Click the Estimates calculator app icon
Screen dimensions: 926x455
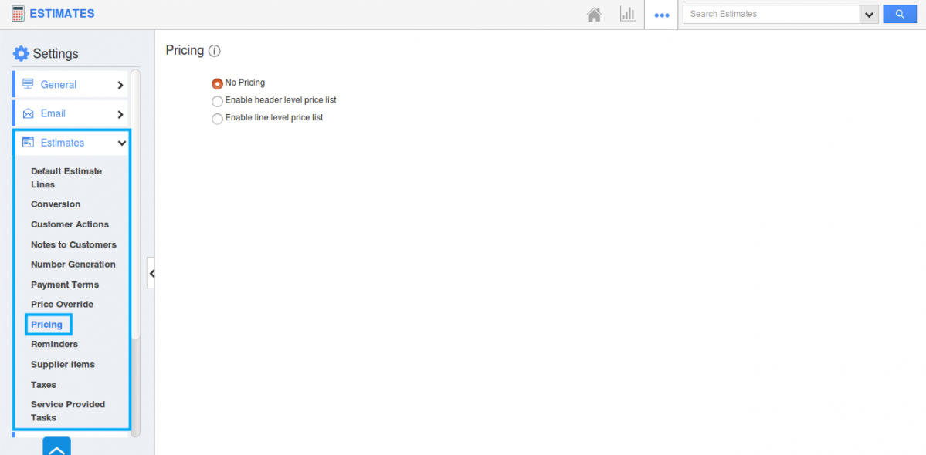click(19, 14)
